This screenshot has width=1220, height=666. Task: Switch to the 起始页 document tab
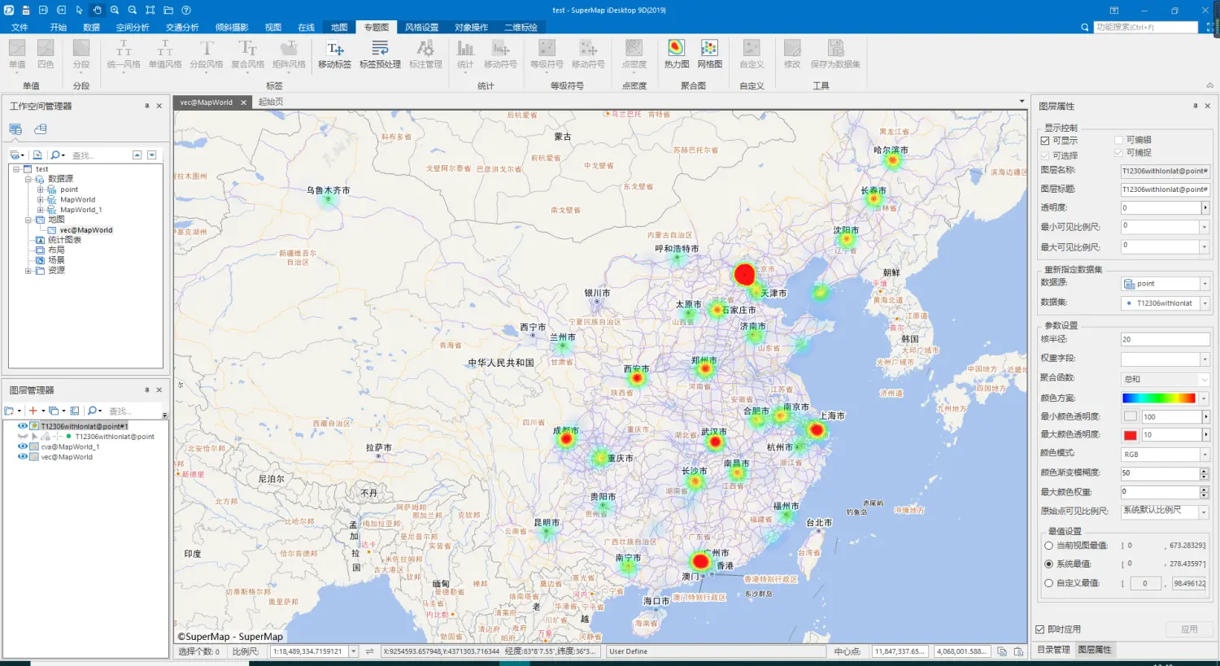271,102
